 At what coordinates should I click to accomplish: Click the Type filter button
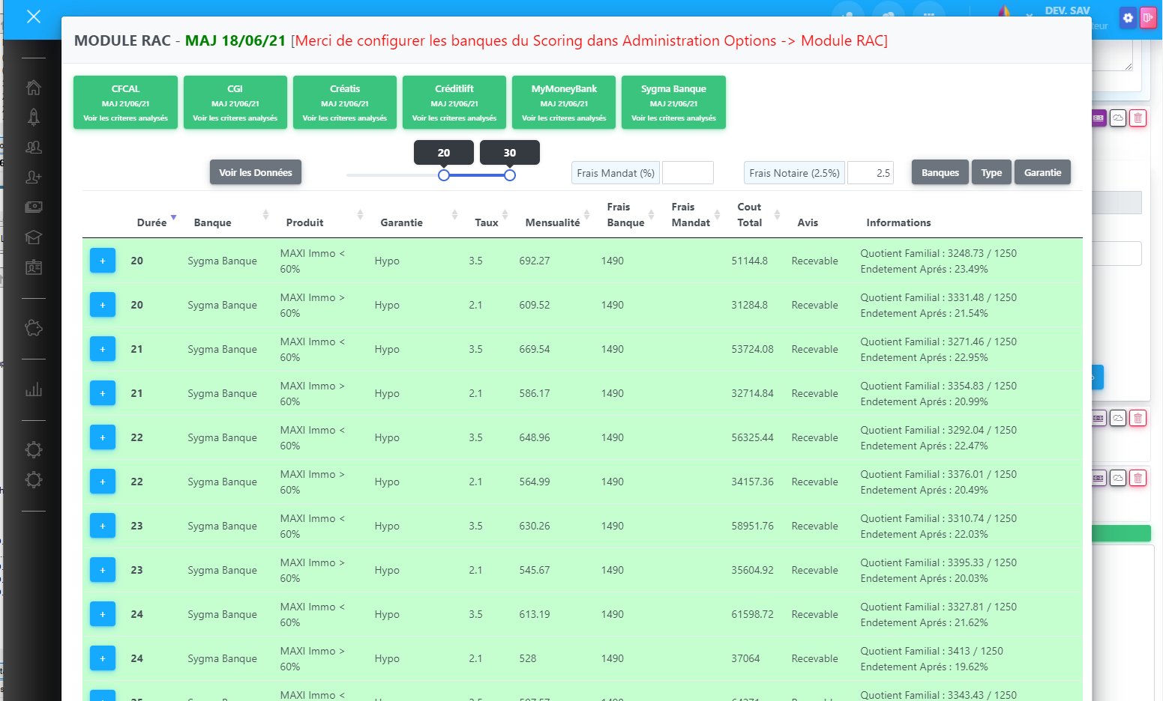[x=991, y=172]
